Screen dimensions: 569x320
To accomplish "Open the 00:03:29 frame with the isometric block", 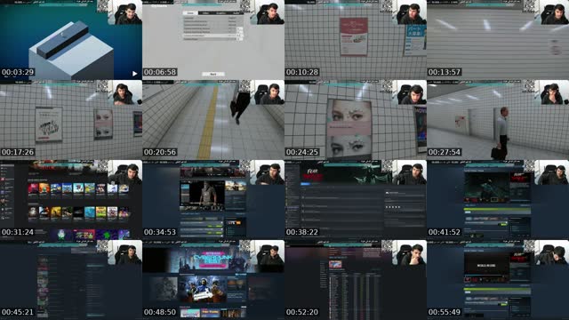I will tap(71, 40).
